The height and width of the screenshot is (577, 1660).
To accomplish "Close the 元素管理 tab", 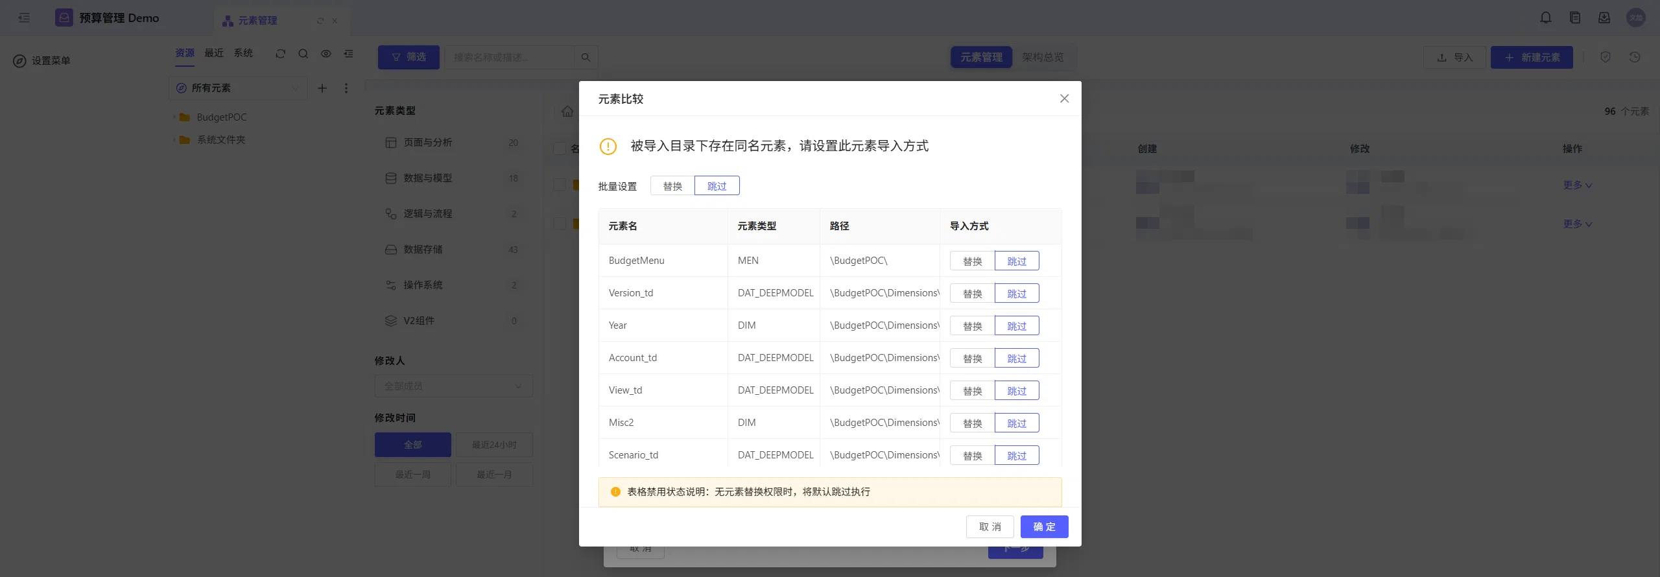I will pyautogui.click(x=335, y=21).
